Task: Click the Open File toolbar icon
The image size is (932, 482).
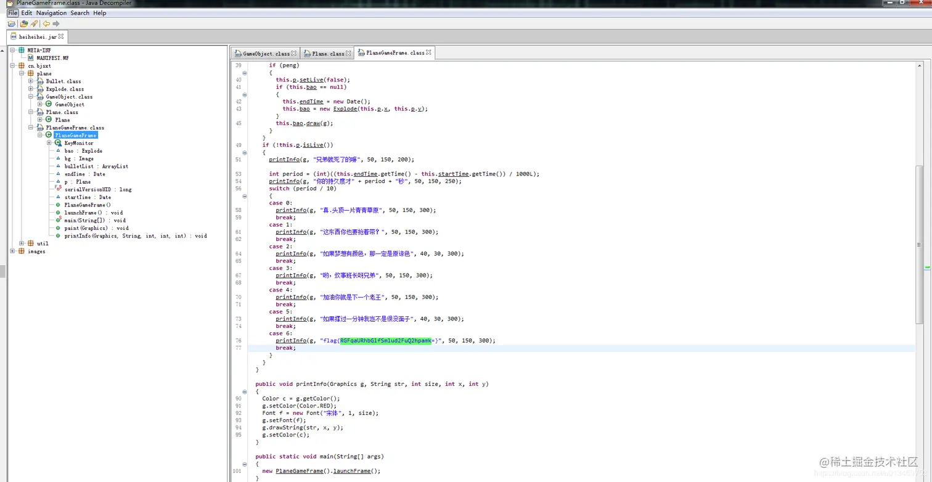Action: pyautogui.click(x=11, y=24)
